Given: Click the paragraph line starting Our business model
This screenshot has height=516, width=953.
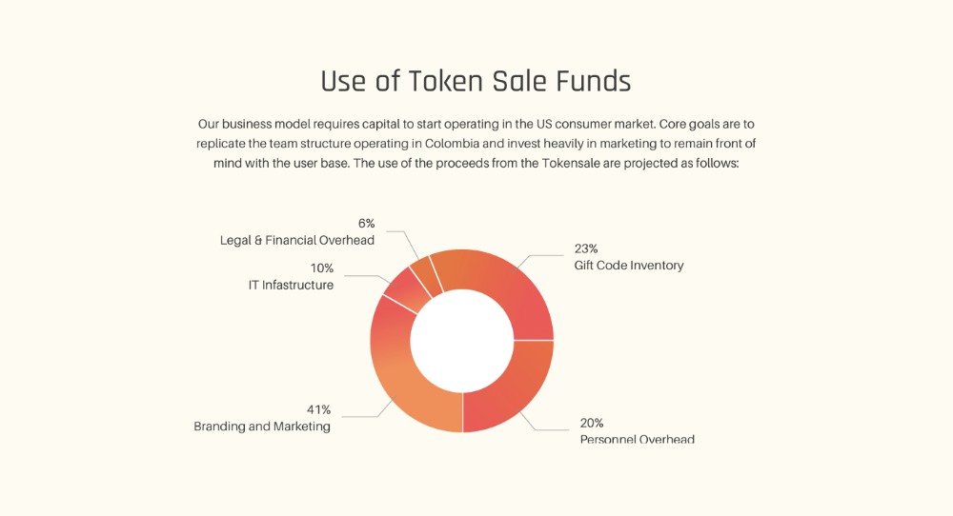Looking at the screenshot, I should pos(476,125).
